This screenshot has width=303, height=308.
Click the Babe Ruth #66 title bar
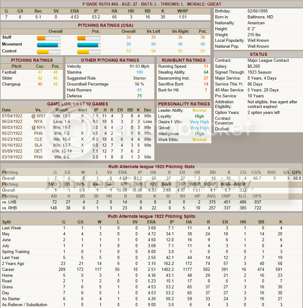[151, 4]
